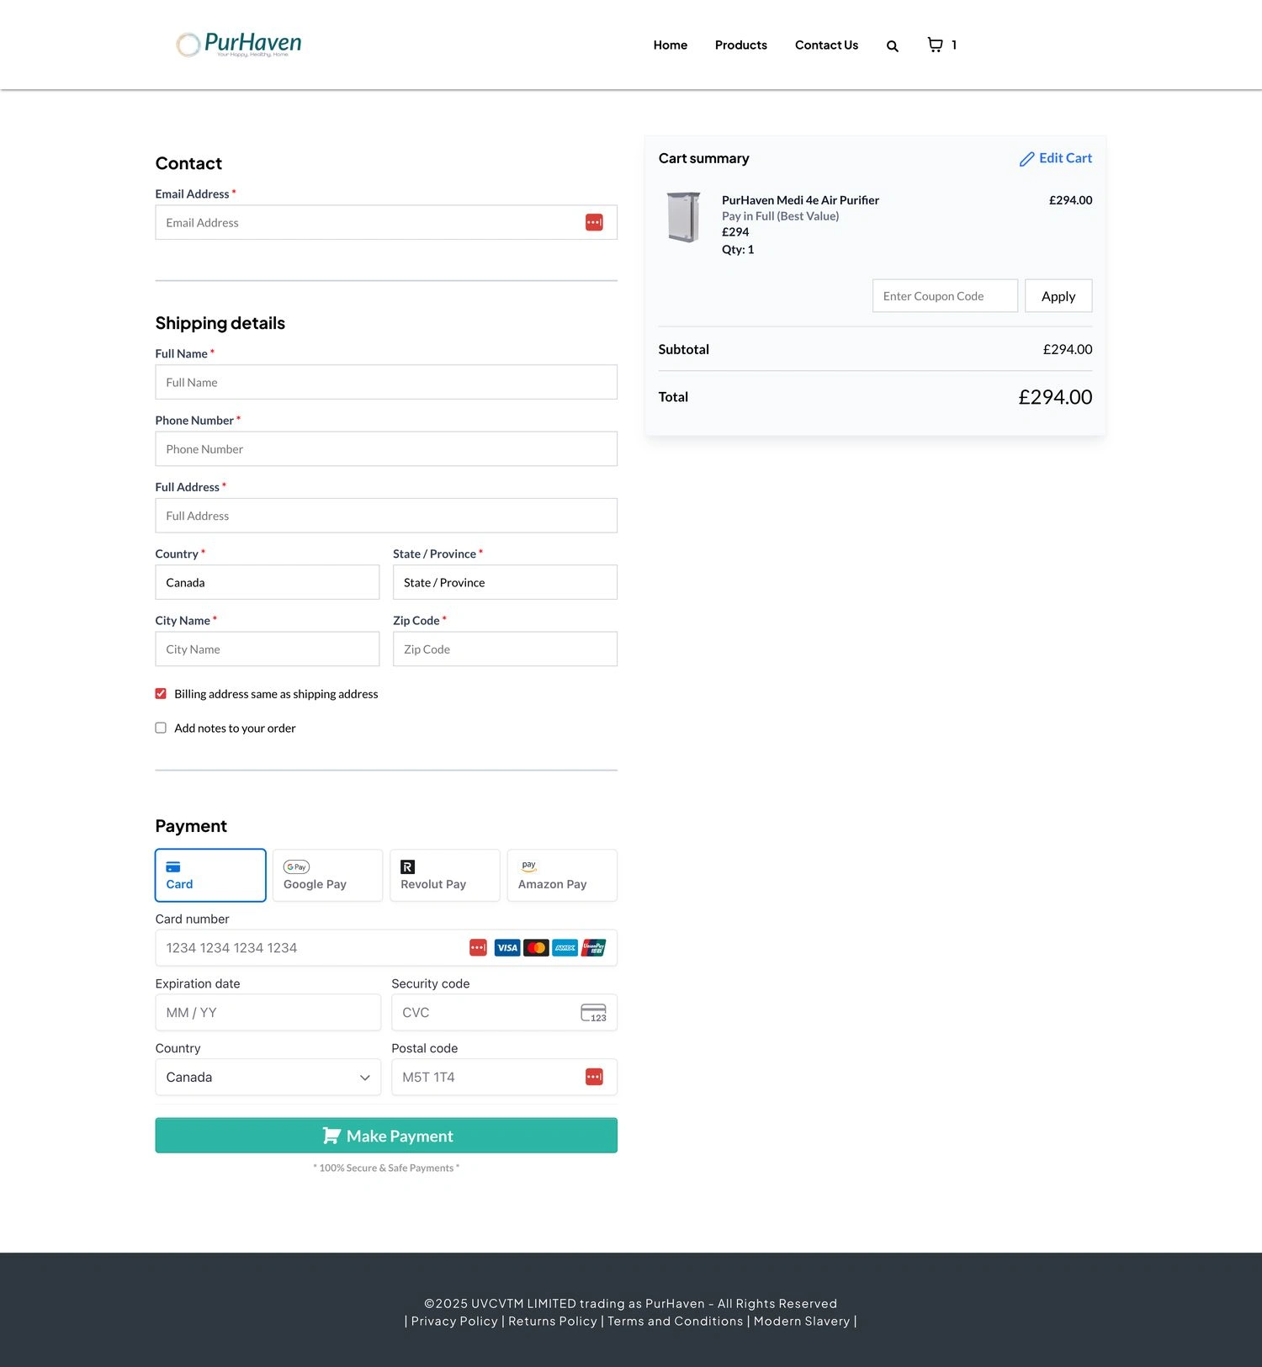Click the air purifier product thumbnail

683,217
